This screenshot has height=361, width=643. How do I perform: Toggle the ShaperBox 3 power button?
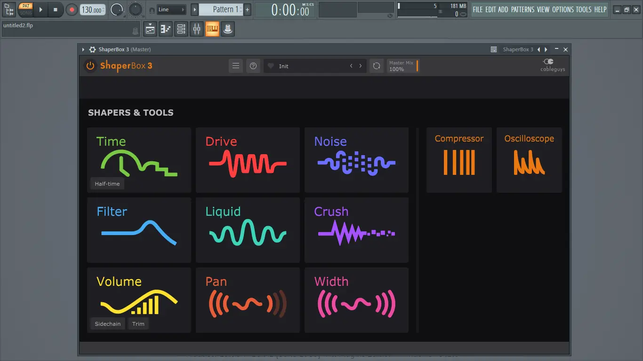click(x=90, y=66)
